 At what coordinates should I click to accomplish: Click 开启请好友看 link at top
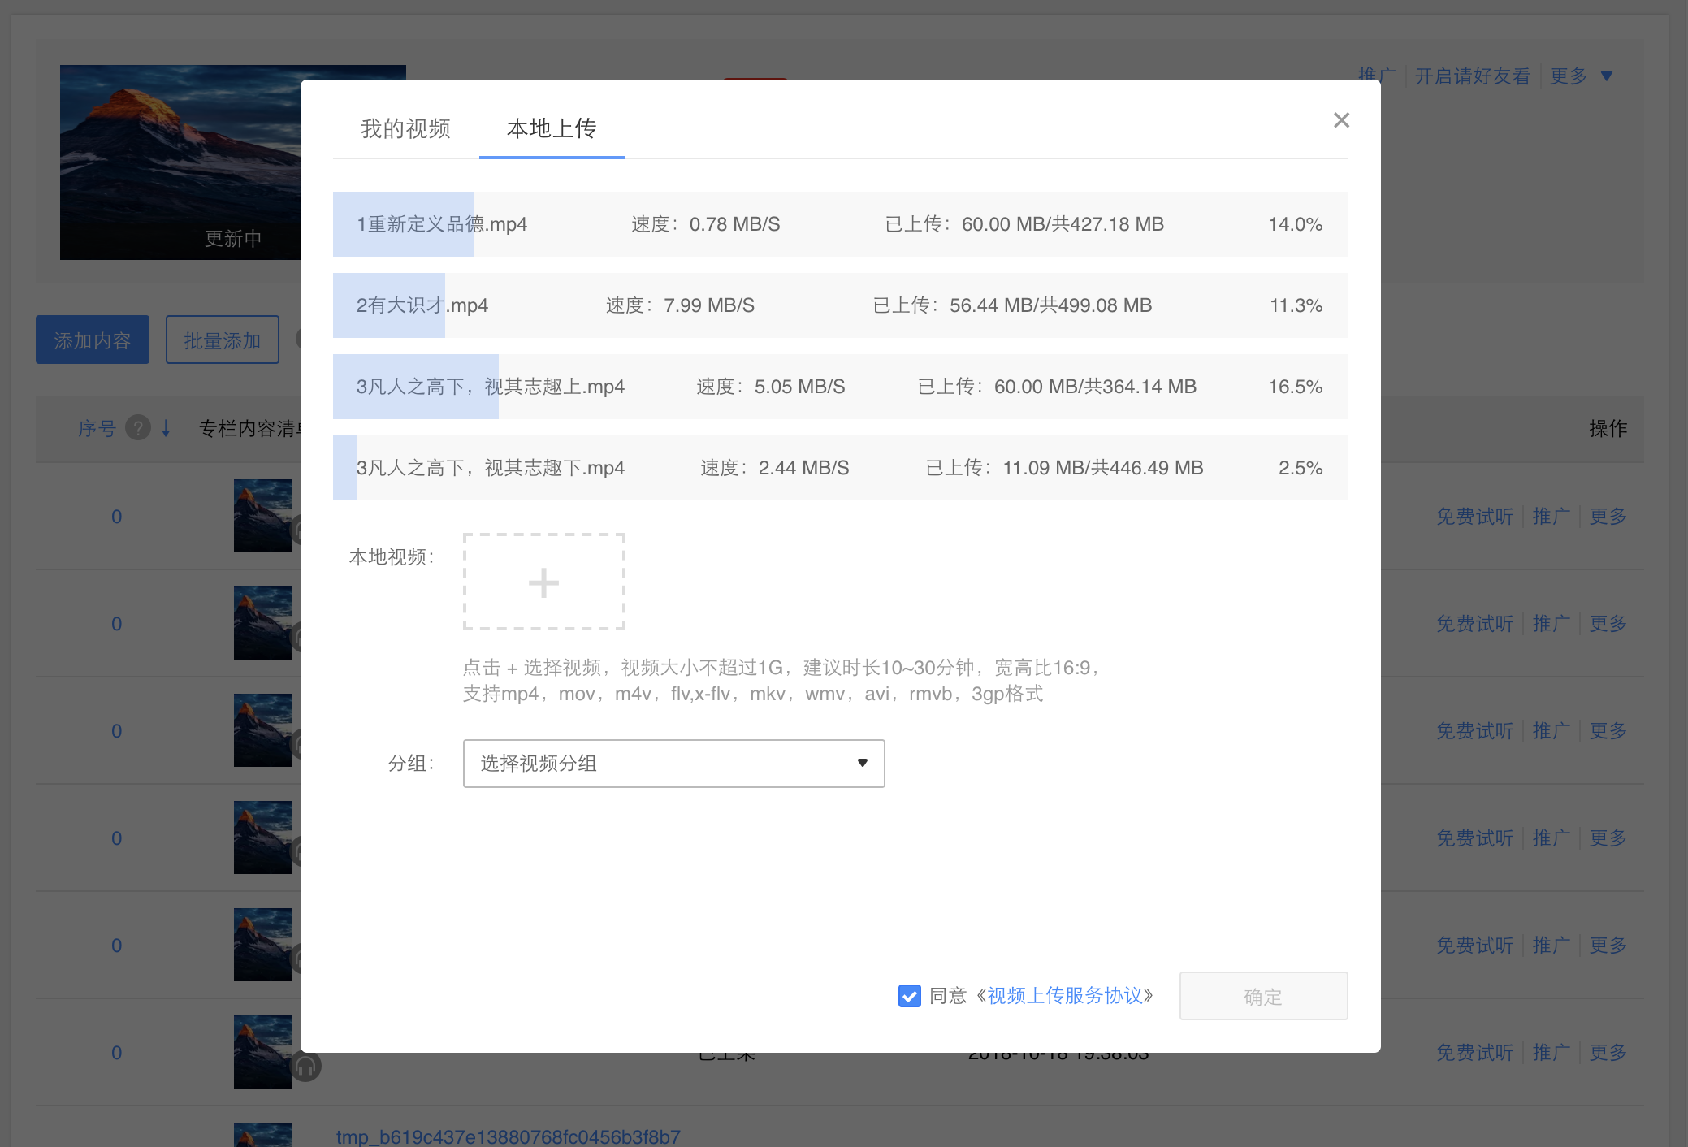click(1473, 76)
